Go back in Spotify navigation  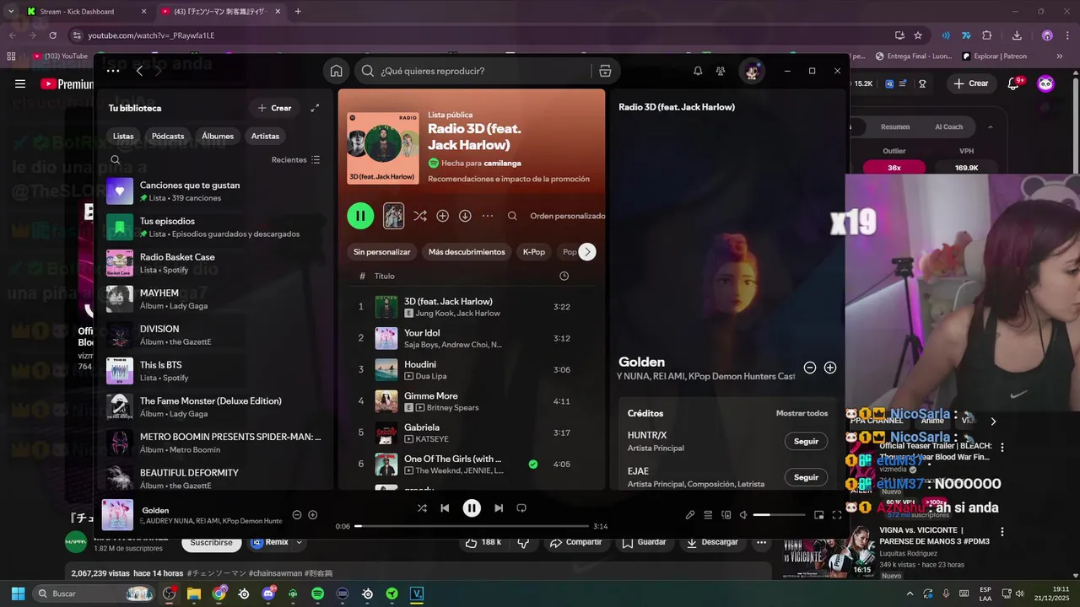[139, 71]
